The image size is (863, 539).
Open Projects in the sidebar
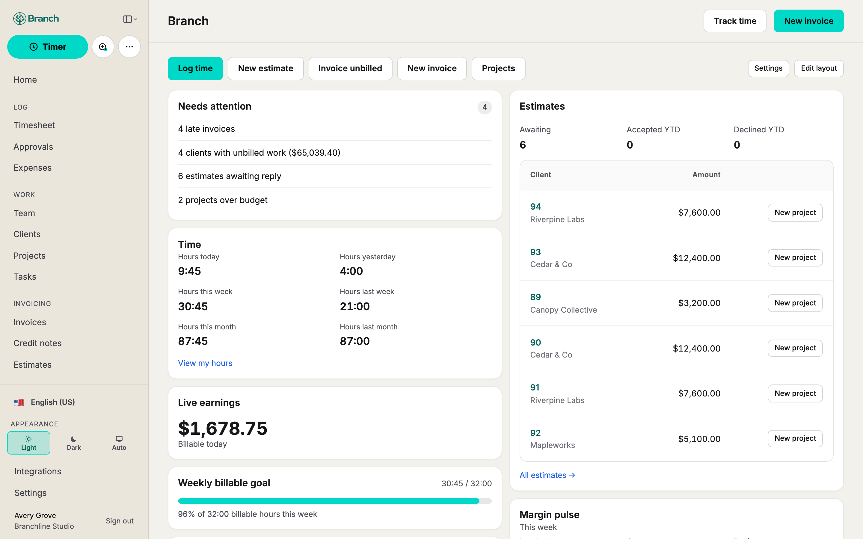[x=29, y=256]
